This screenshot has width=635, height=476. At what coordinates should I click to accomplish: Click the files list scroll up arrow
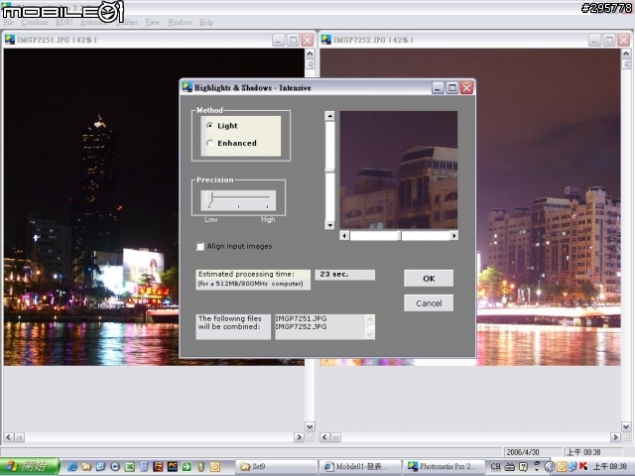coord(370,319)
